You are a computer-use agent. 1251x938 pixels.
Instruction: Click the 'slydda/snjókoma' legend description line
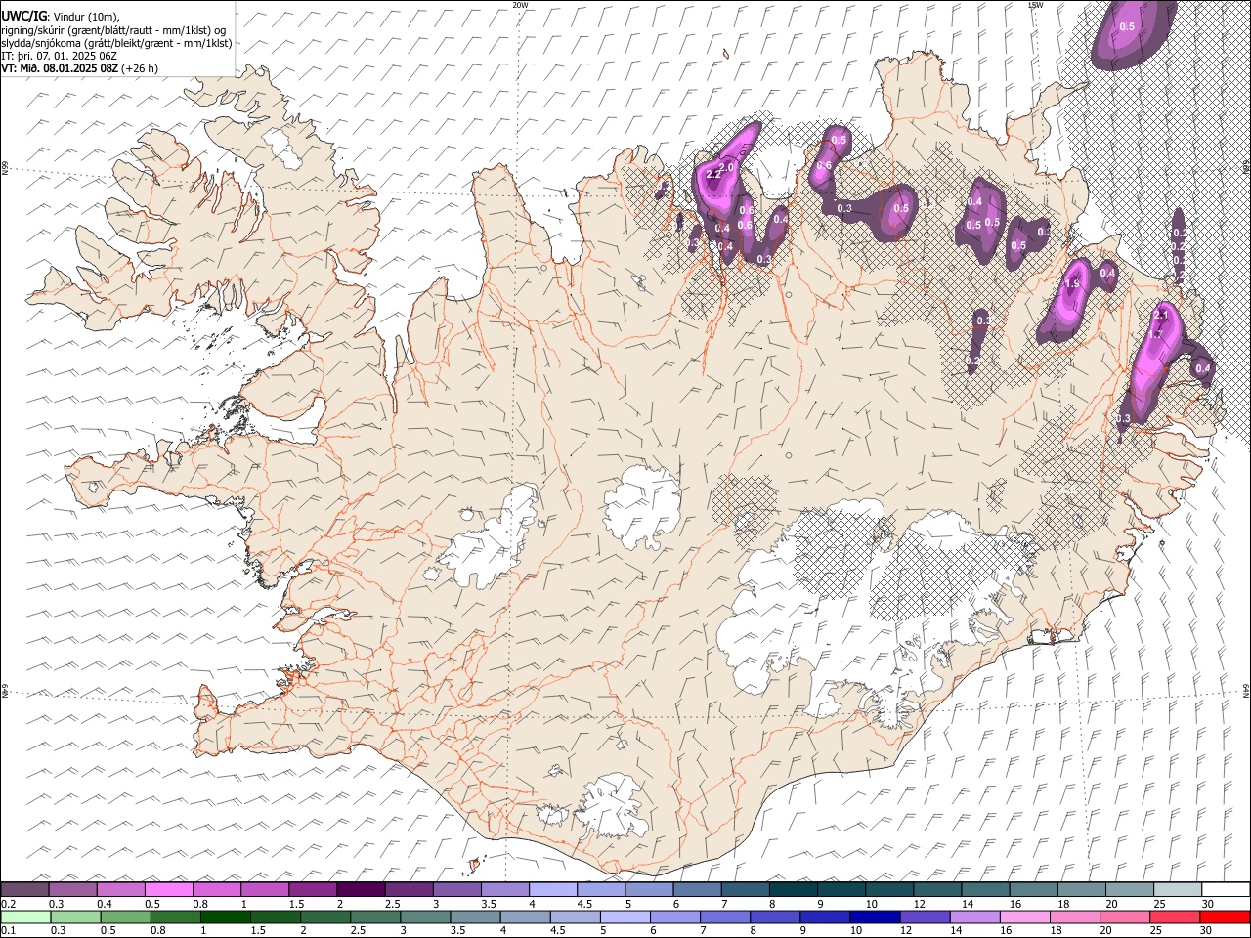(116, 43)
